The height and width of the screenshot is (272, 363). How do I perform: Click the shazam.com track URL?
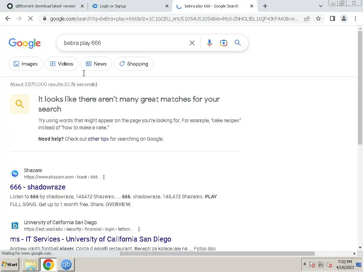pos(61,177)
